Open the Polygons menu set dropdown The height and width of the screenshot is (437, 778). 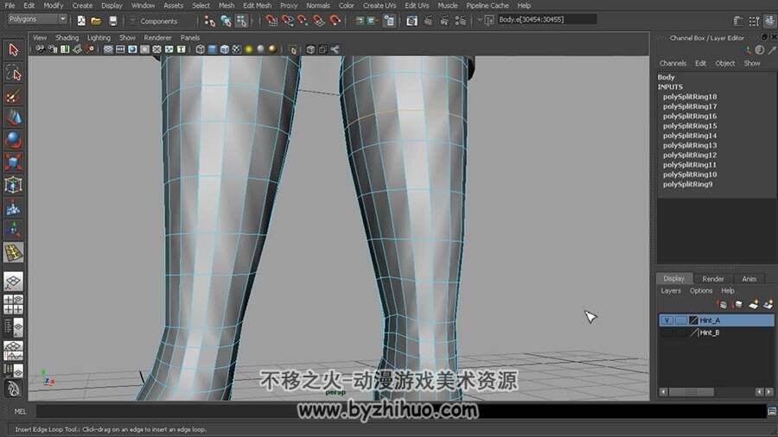click(37, 19)
